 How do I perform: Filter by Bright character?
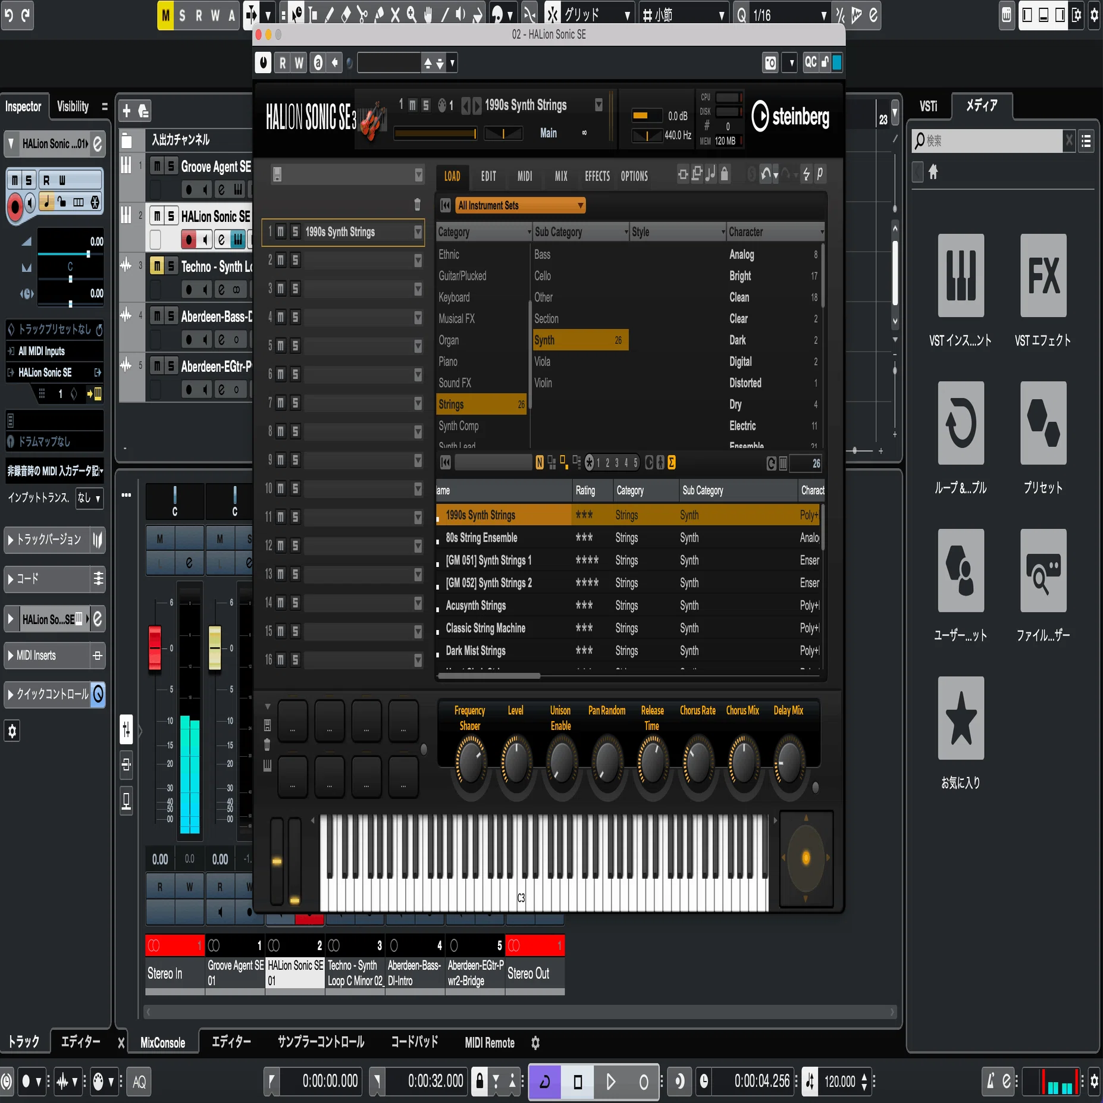click(x=740, y=276)
